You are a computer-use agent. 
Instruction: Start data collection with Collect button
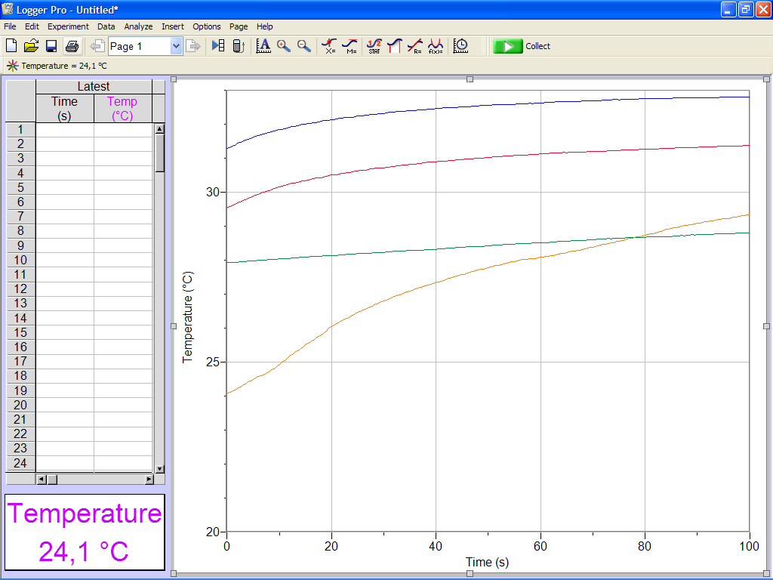(522, 46)
